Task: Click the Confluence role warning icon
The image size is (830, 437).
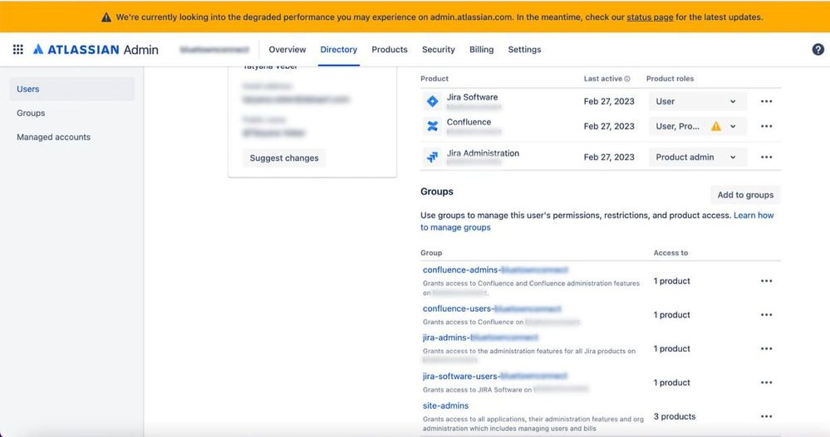Action: (x=715, y=126)
